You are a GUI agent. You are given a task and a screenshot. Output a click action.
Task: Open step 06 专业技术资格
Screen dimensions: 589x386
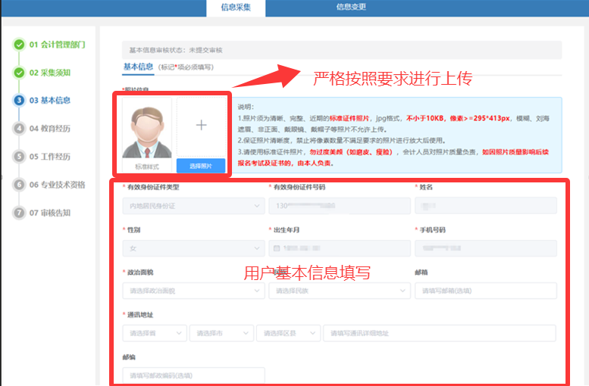(57, 185)
